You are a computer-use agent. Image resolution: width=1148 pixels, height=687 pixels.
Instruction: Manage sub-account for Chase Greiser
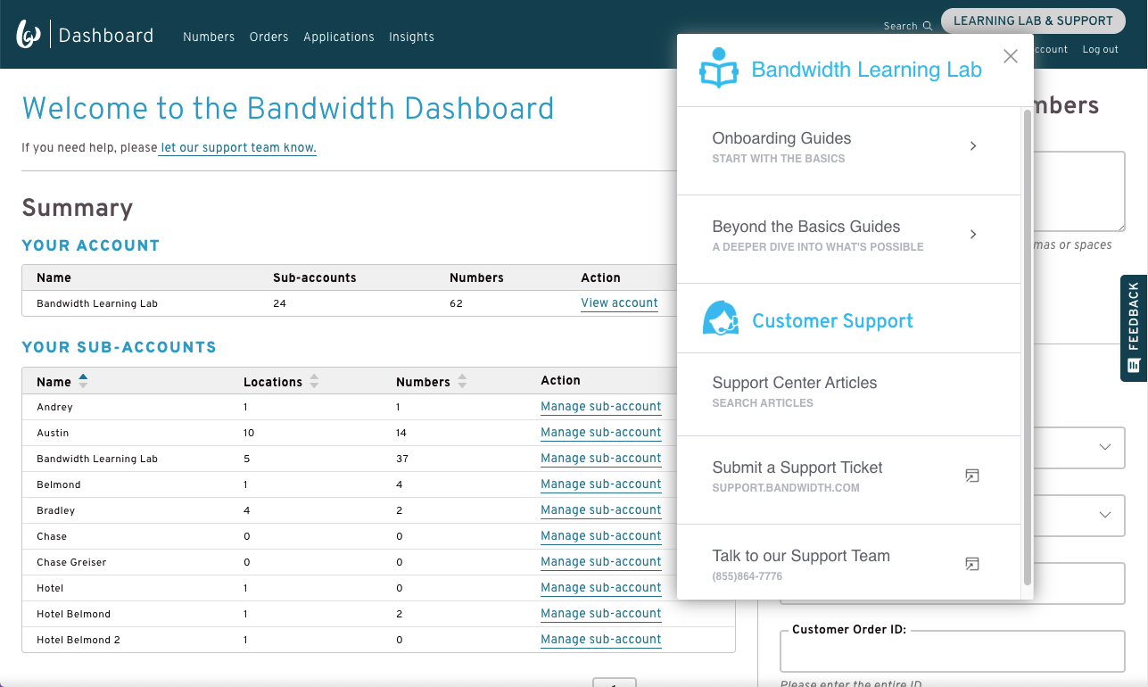point(601,562)
